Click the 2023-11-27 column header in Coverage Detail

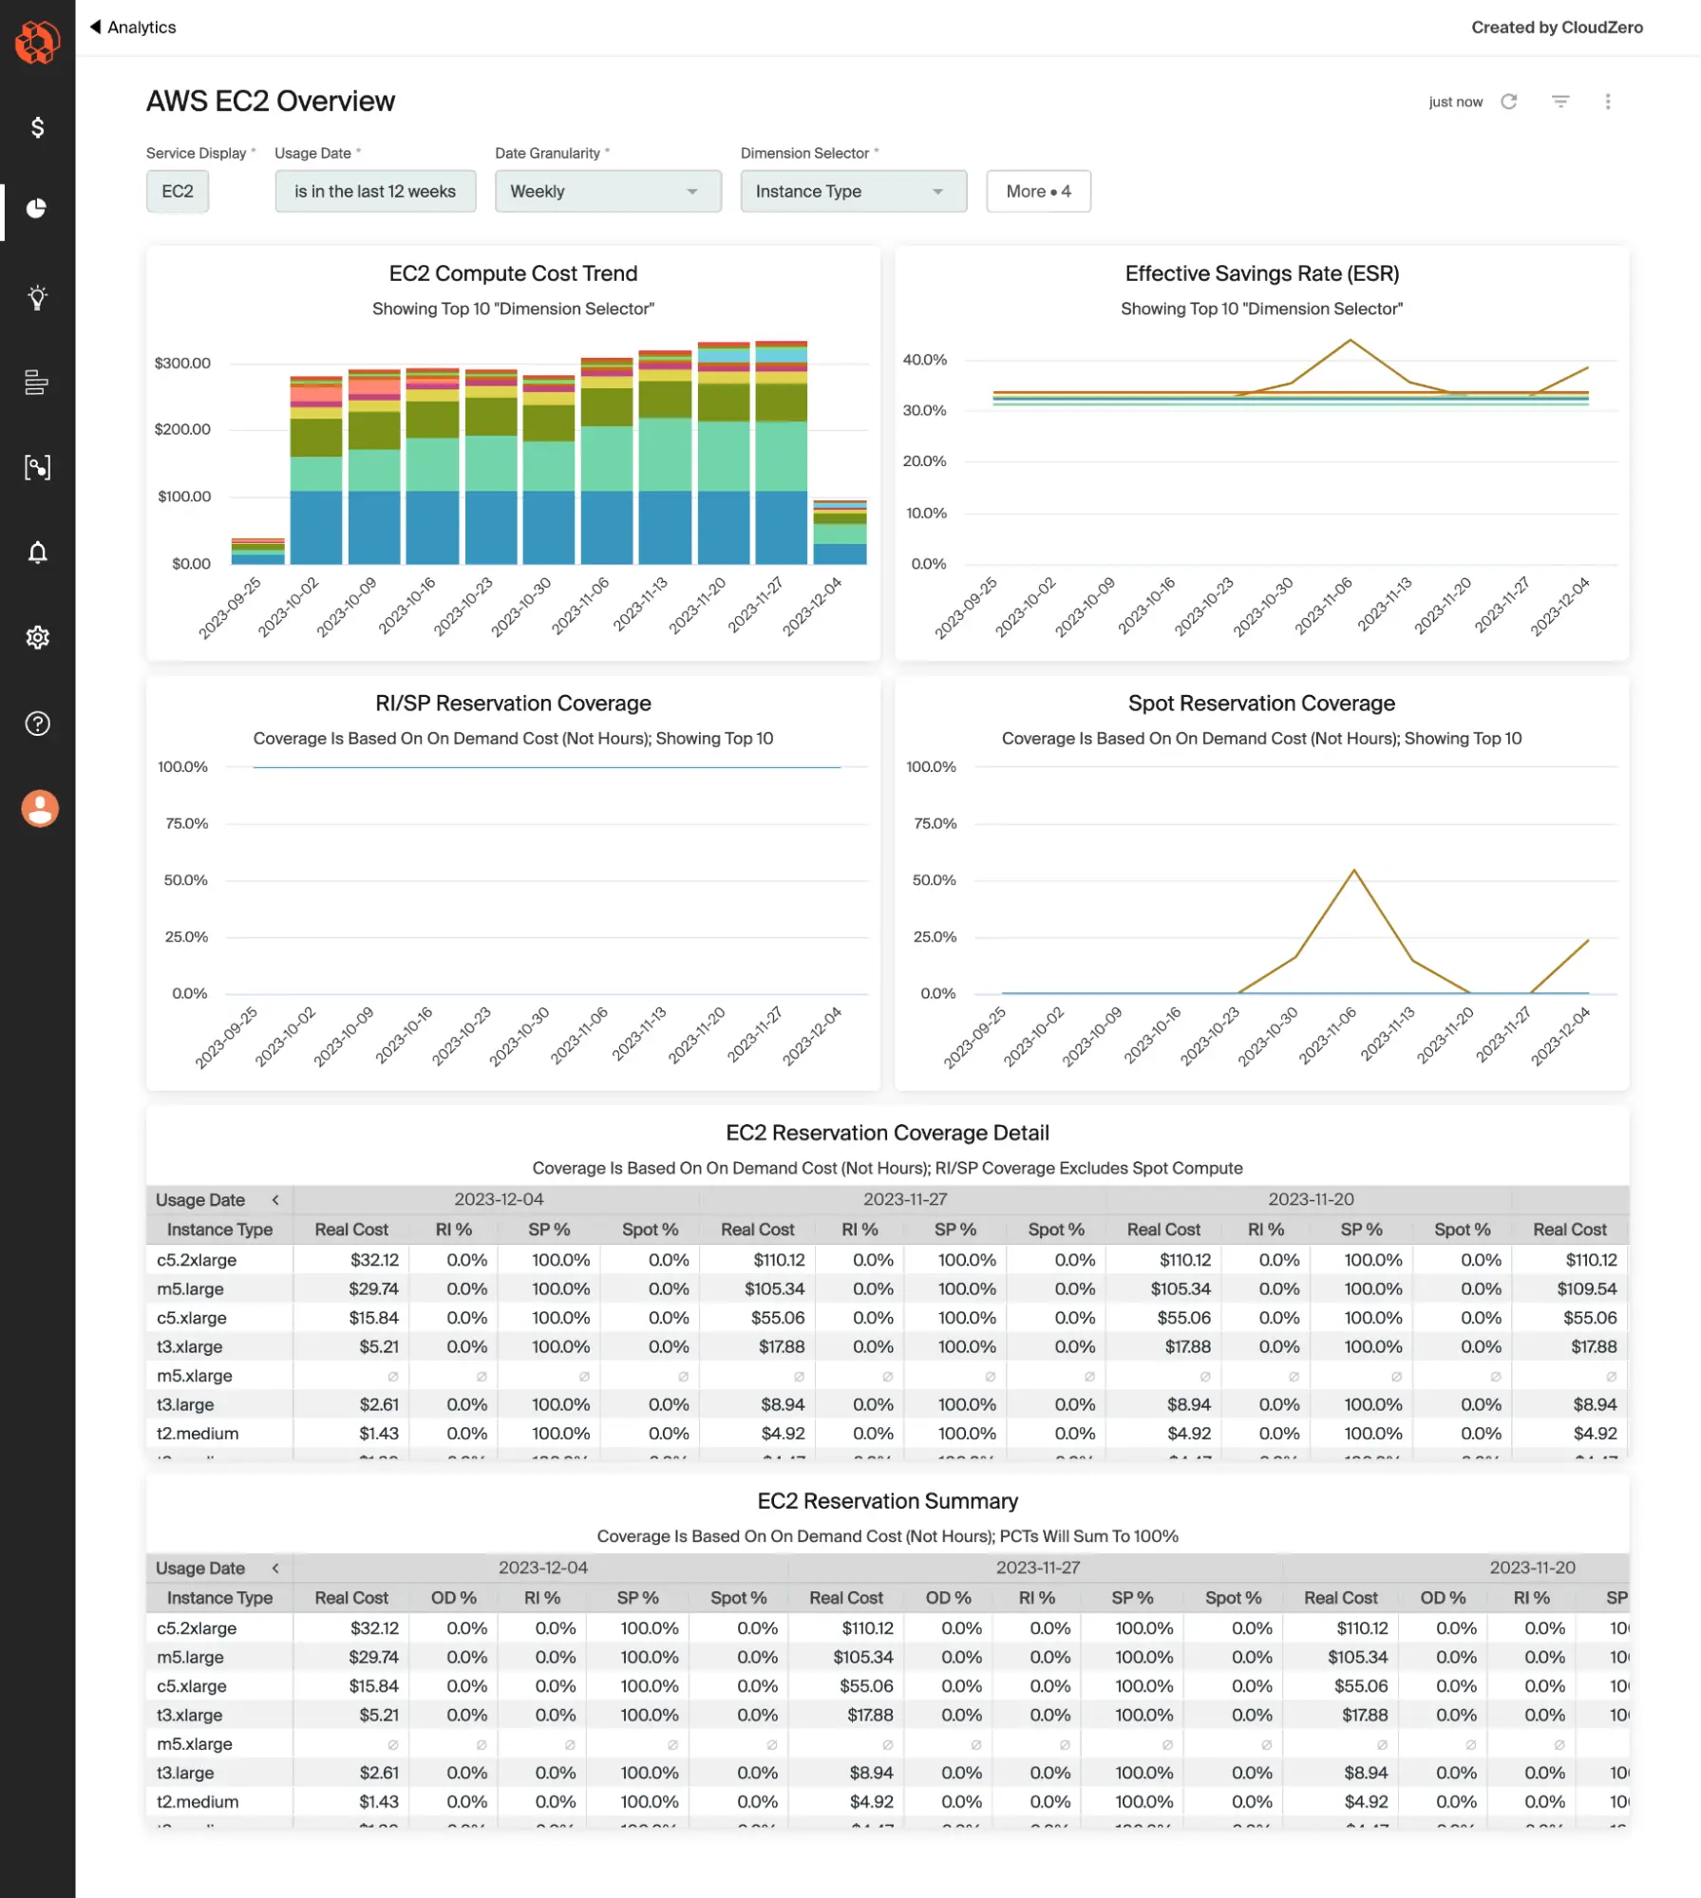[x=904, y=1199]
